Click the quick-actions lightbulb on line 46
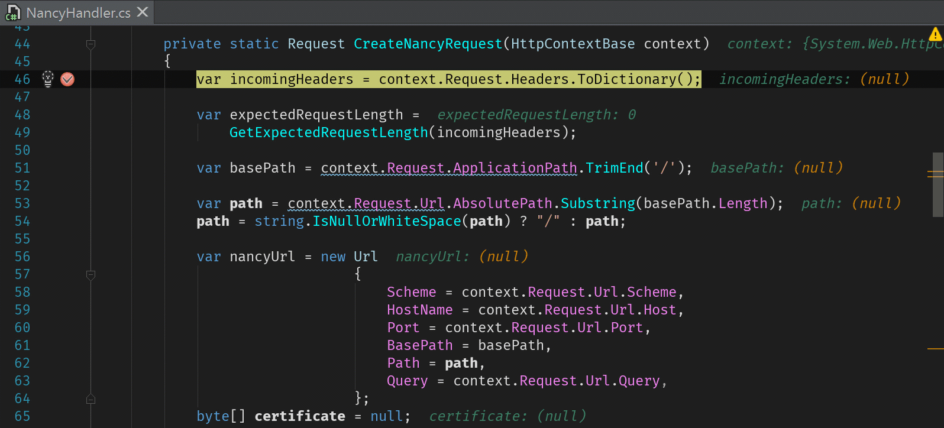 (x=48, y=79)
